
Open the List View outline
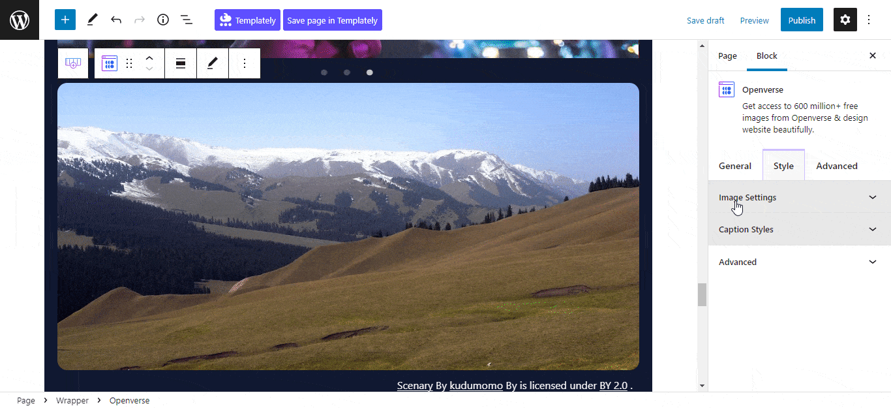187,20
